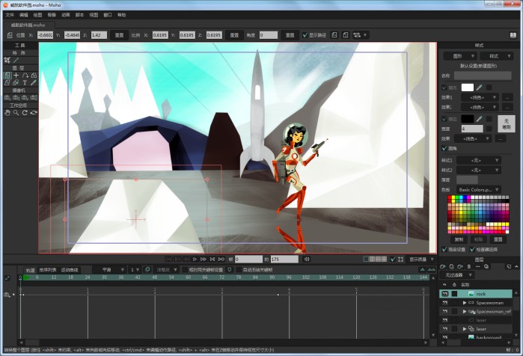Click the library panel icon at top right

[513, 35]
